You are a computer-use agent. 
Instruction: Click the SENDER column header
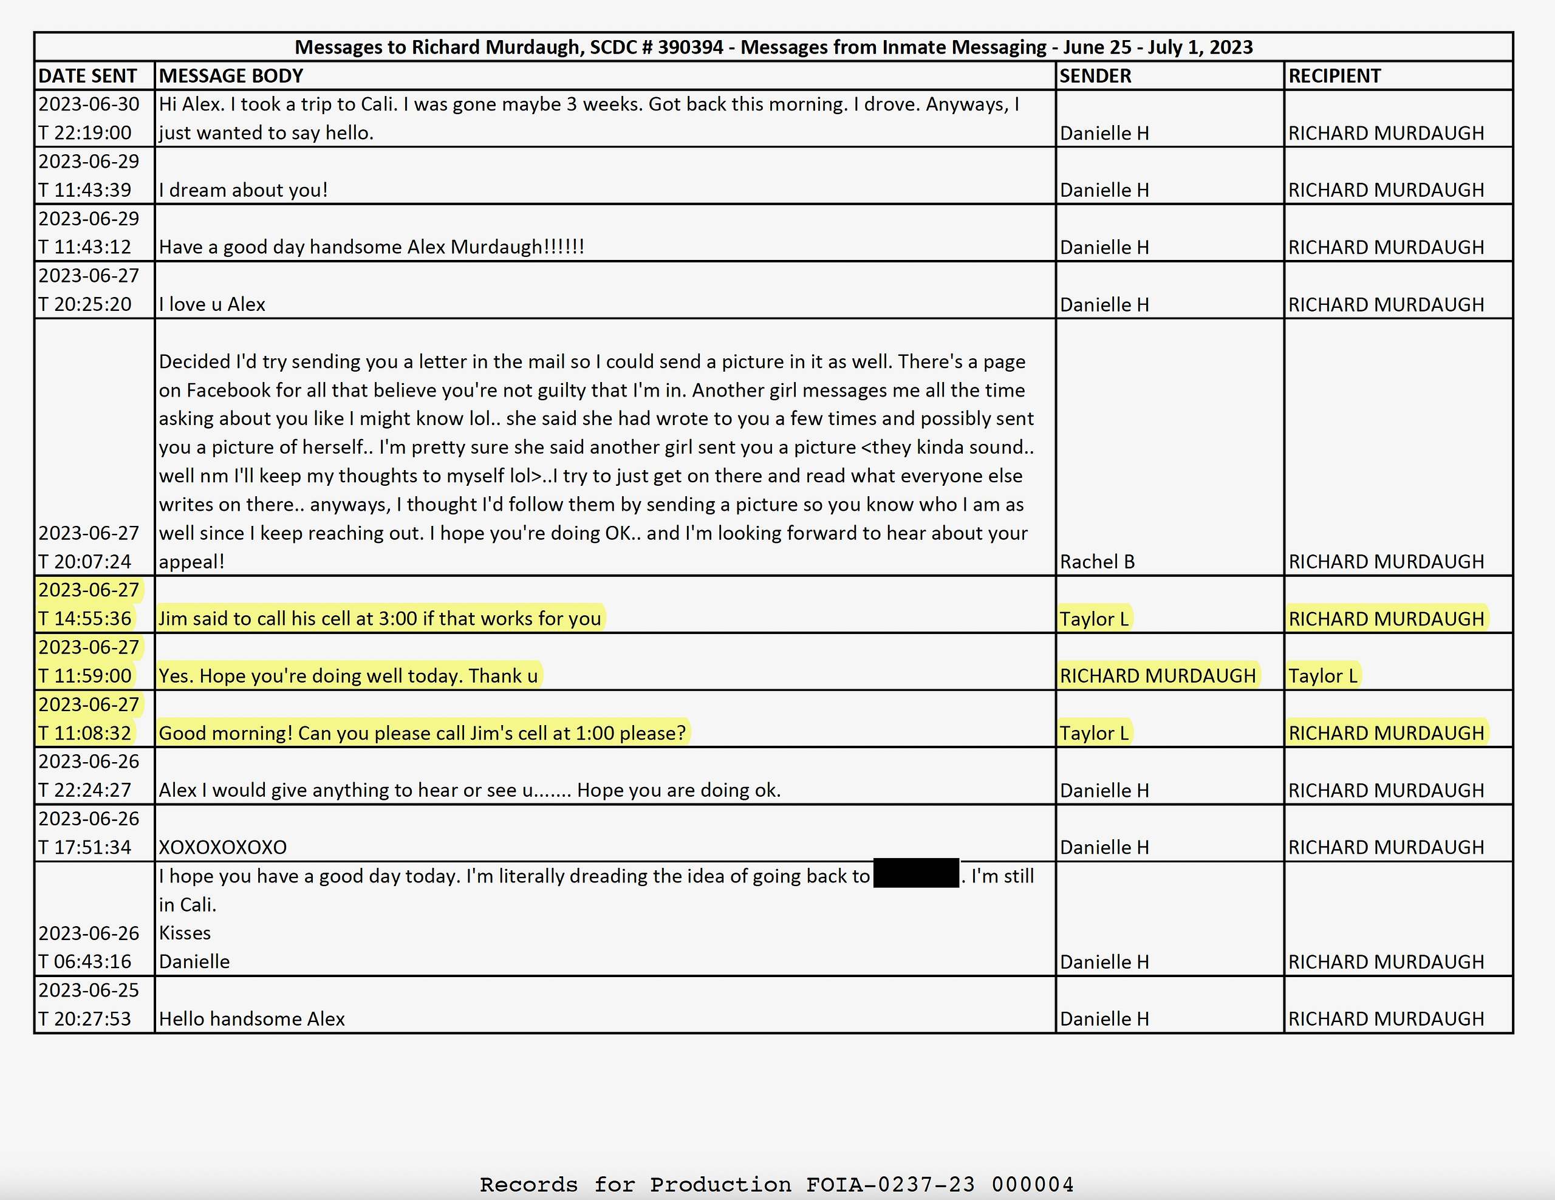1095,75
